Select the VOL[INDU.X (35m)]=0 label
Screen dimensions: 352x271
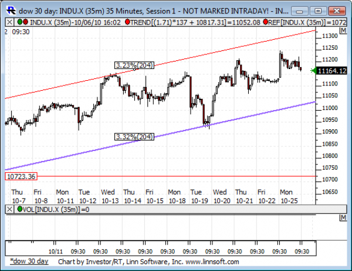[x=56, y=210]
